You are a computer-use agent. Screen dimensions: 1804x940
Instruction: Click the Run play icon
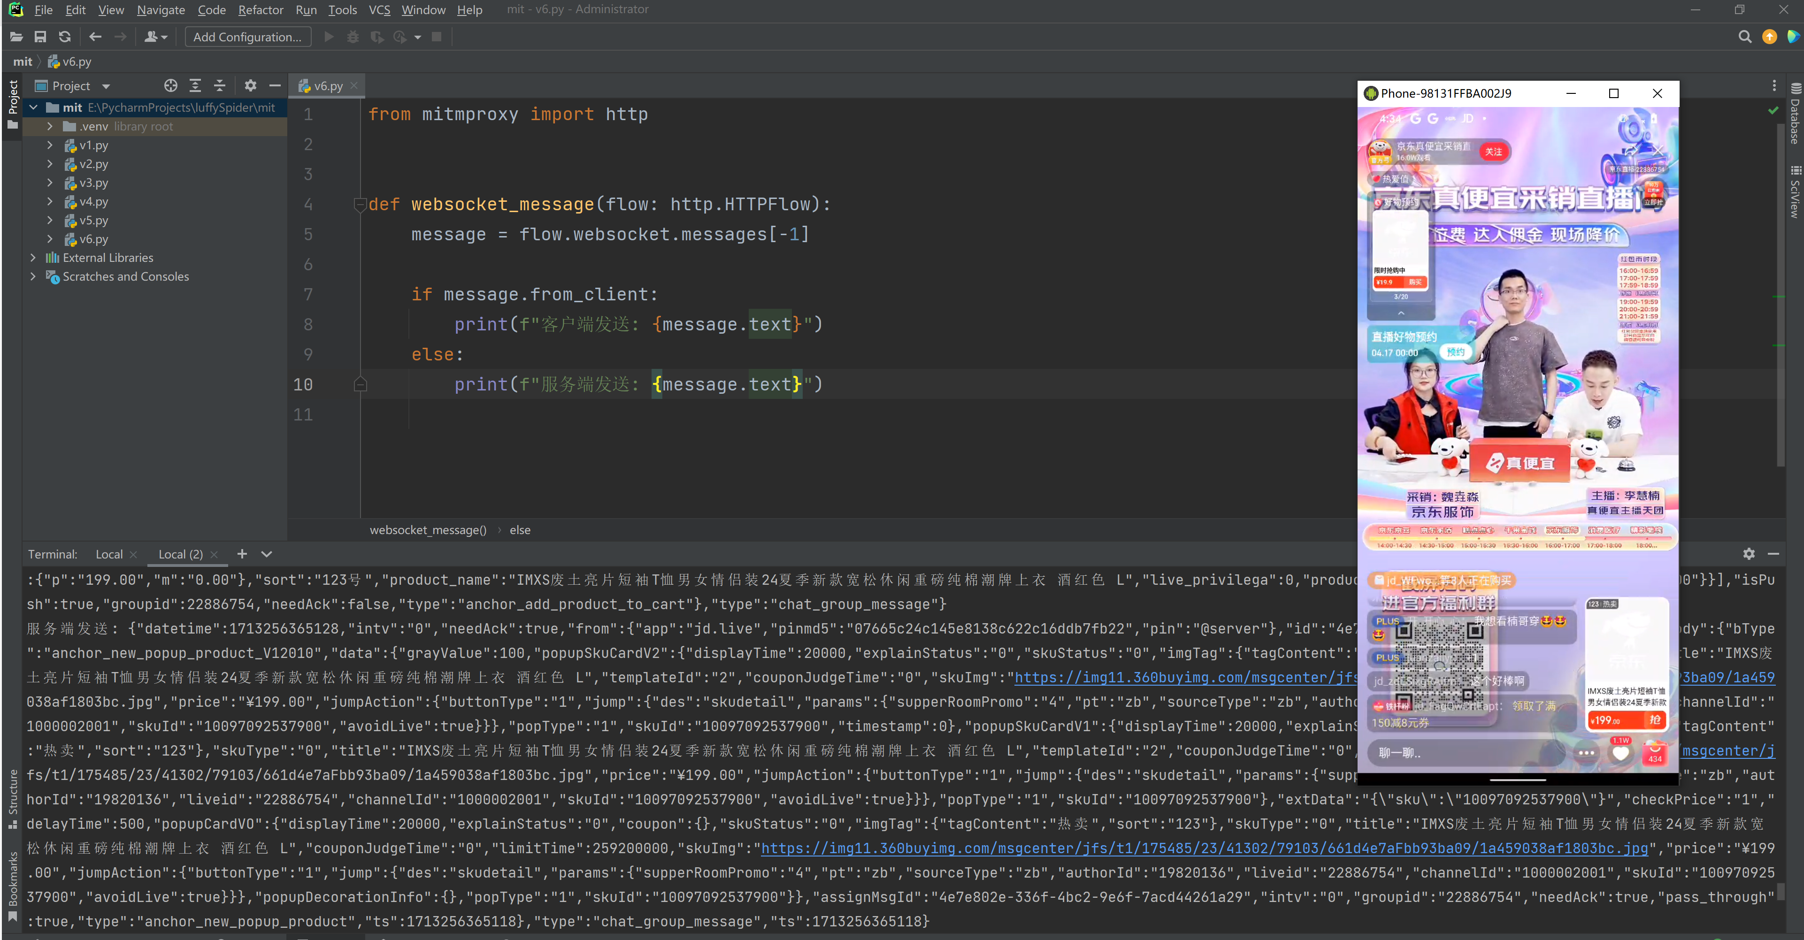329,37
